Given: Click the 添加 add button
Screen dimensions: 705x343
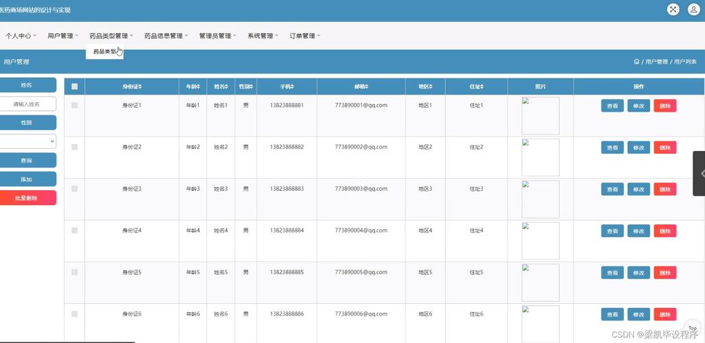Looking at the screenshot, I should click(28, 179).
